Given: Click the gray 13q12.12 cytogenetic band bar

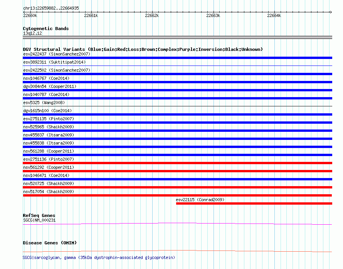Looking at the screenshot, I should pos(177,37).
